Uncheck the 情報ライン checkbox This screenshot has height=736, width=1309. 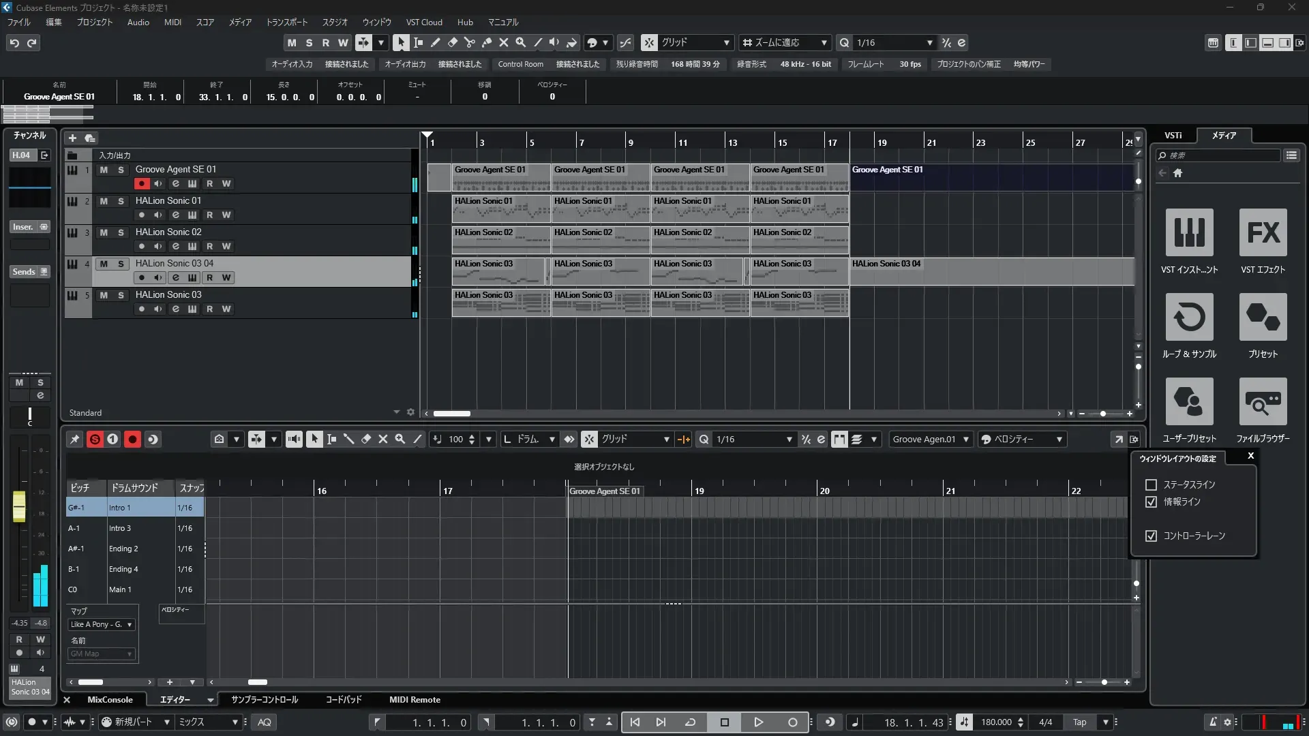(1152, 502)
